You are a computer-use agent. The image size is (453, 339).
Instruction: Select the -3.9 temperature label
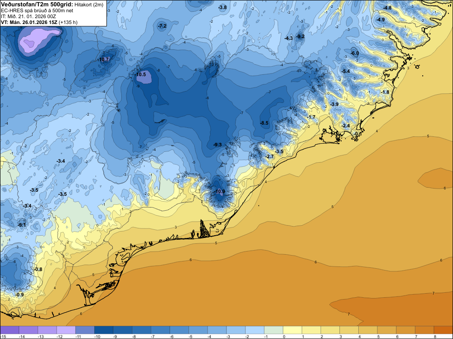tap(334, 104)
